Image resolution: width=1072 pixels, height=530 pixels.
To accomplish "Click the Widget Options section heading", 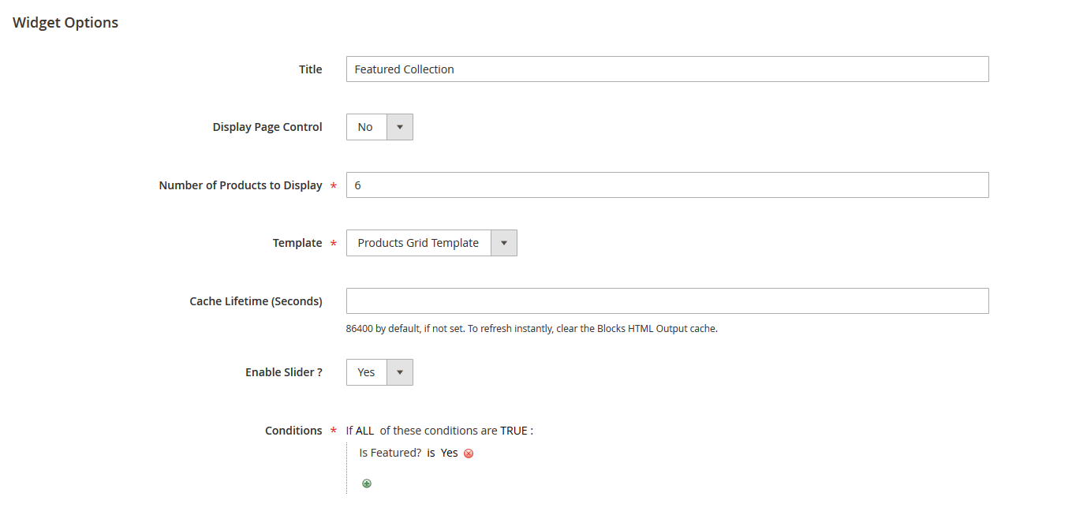I will pyautogui.click(x=65, y=22).
